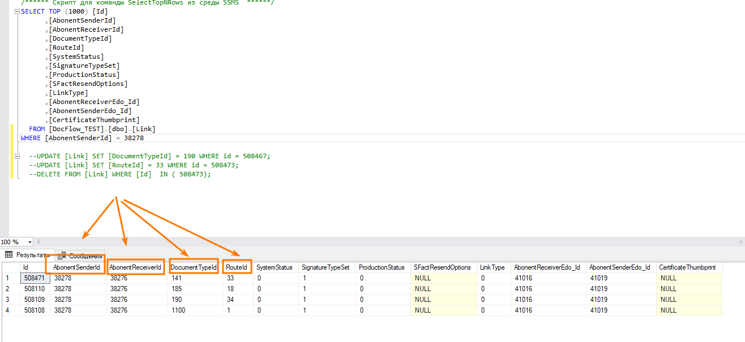Image resolution: width=745 pixels, height=342 pixels.
Task: Open the 100 % zoom dropdown
Action: click(x=30, y=242)
